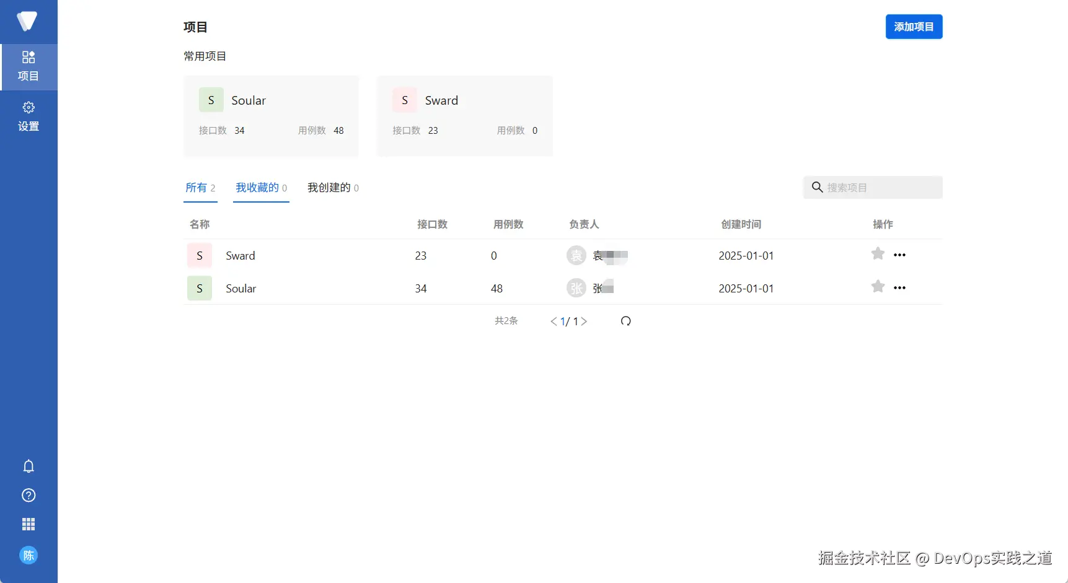Click the 48 用例数 cell for Soular
The width and height of the screenshot is (1068, 583).
pyautogui.click(x=497, y=289)
